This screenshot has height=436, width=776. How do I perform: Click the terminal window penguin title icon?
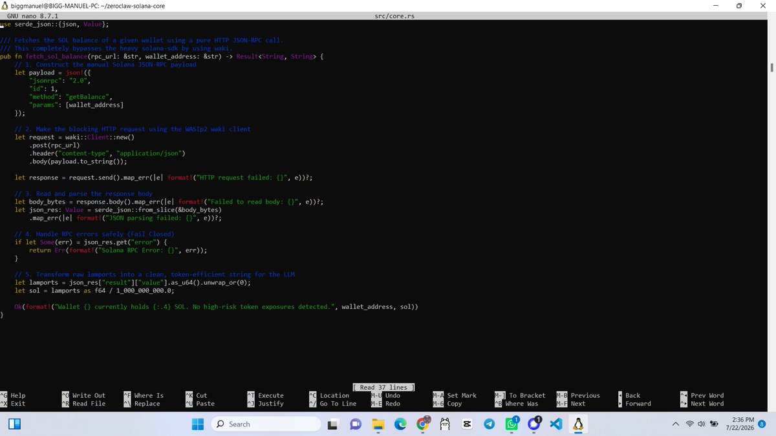(5, 5)
